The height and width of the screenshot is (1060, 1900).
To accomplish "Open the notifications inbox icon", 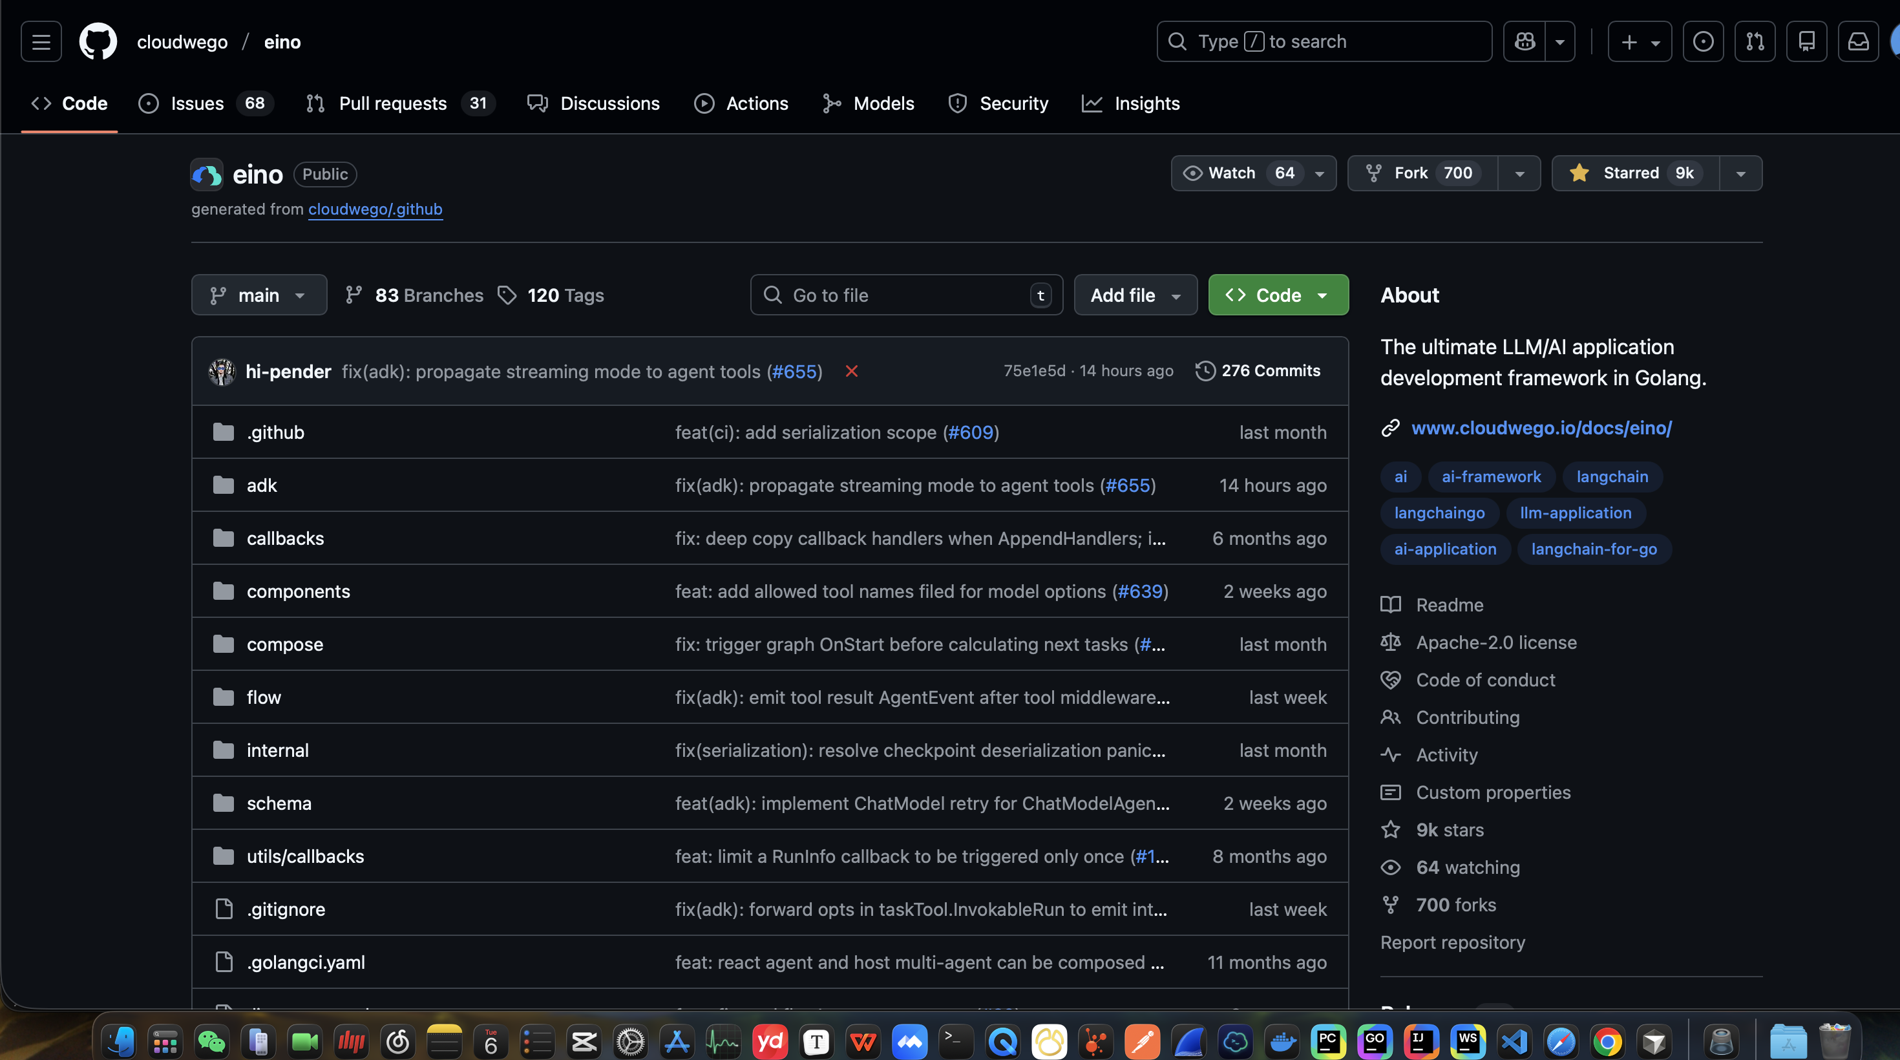I will click(x=1858, y=42).
